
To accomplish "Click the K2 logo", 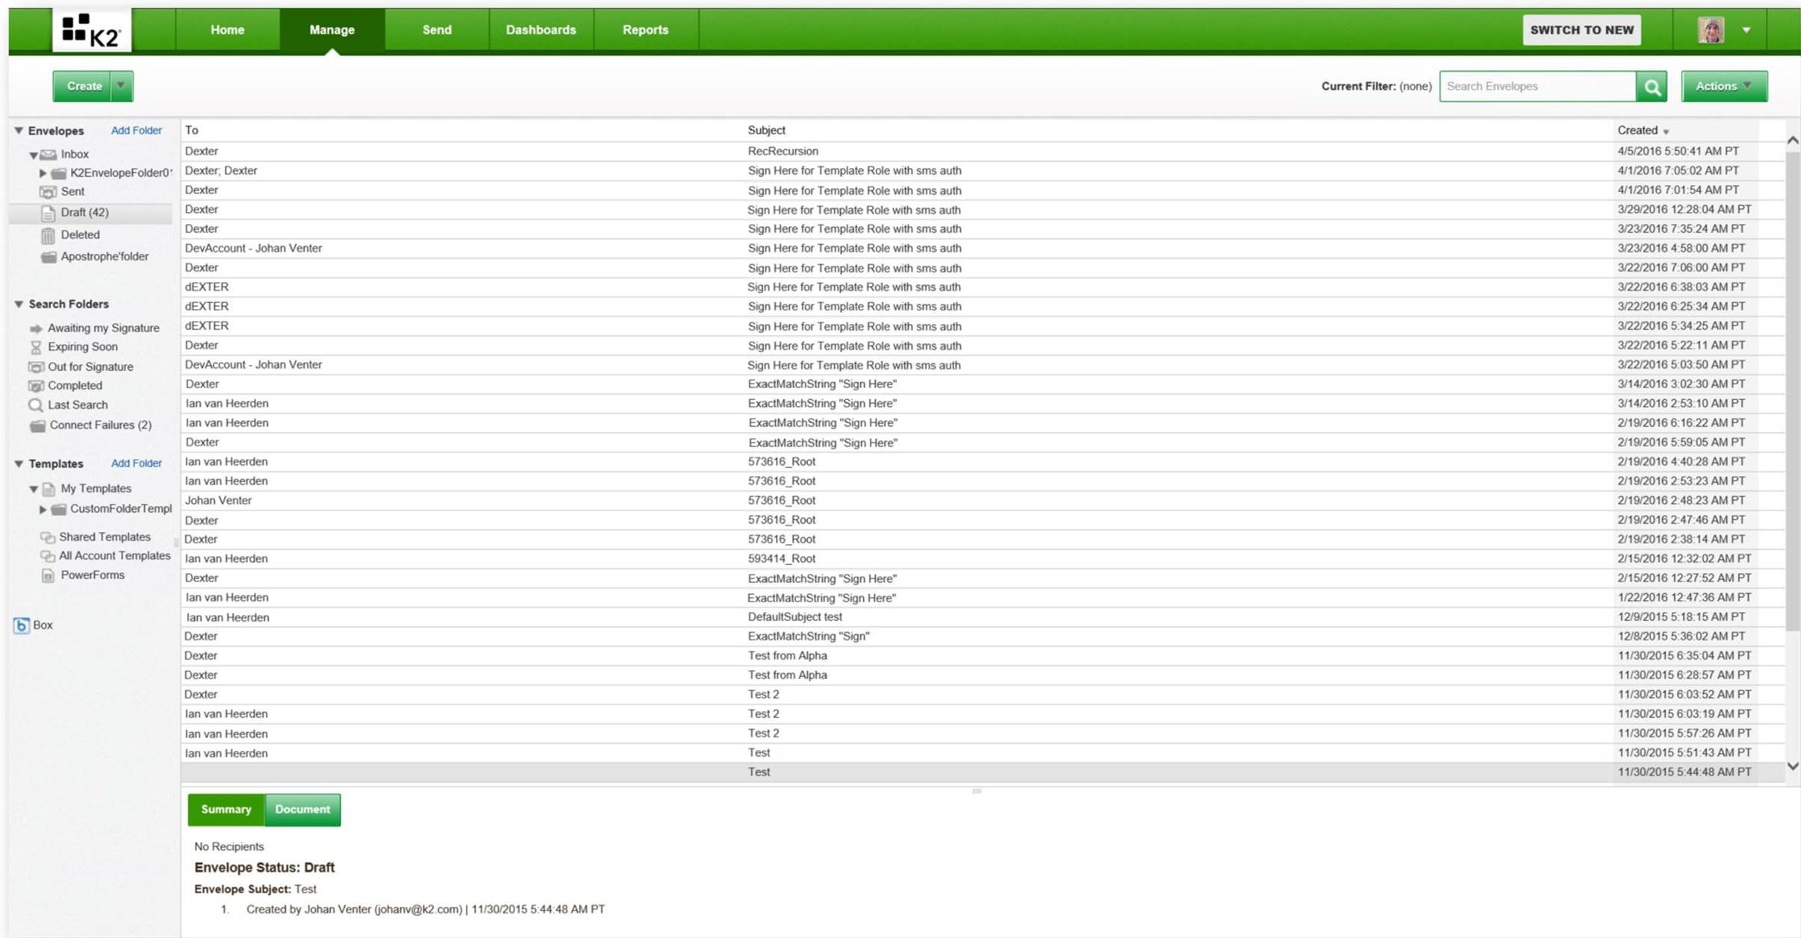I will pyautogui.click(x=91, y=30).
